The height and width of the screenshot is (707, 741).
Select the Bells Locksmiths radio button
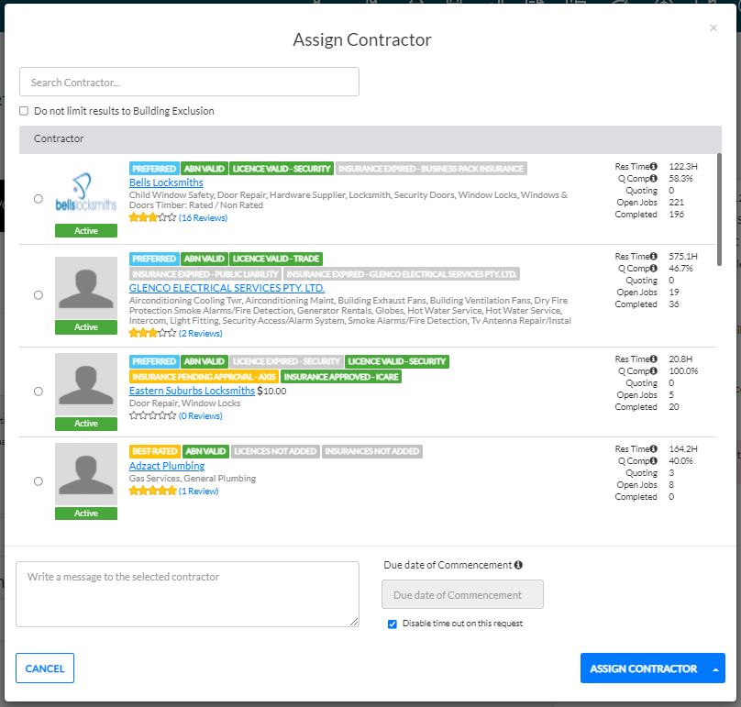(x=39, y=198)
